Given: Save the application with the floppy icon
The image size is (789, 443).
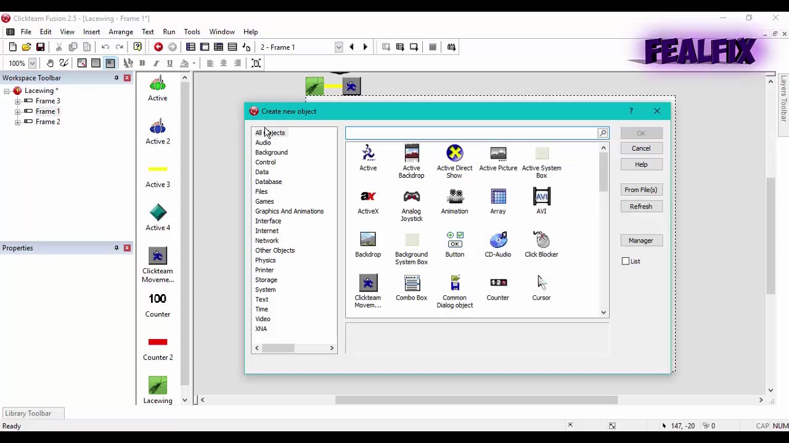Looking at the screenshot, I should [41, 47].
